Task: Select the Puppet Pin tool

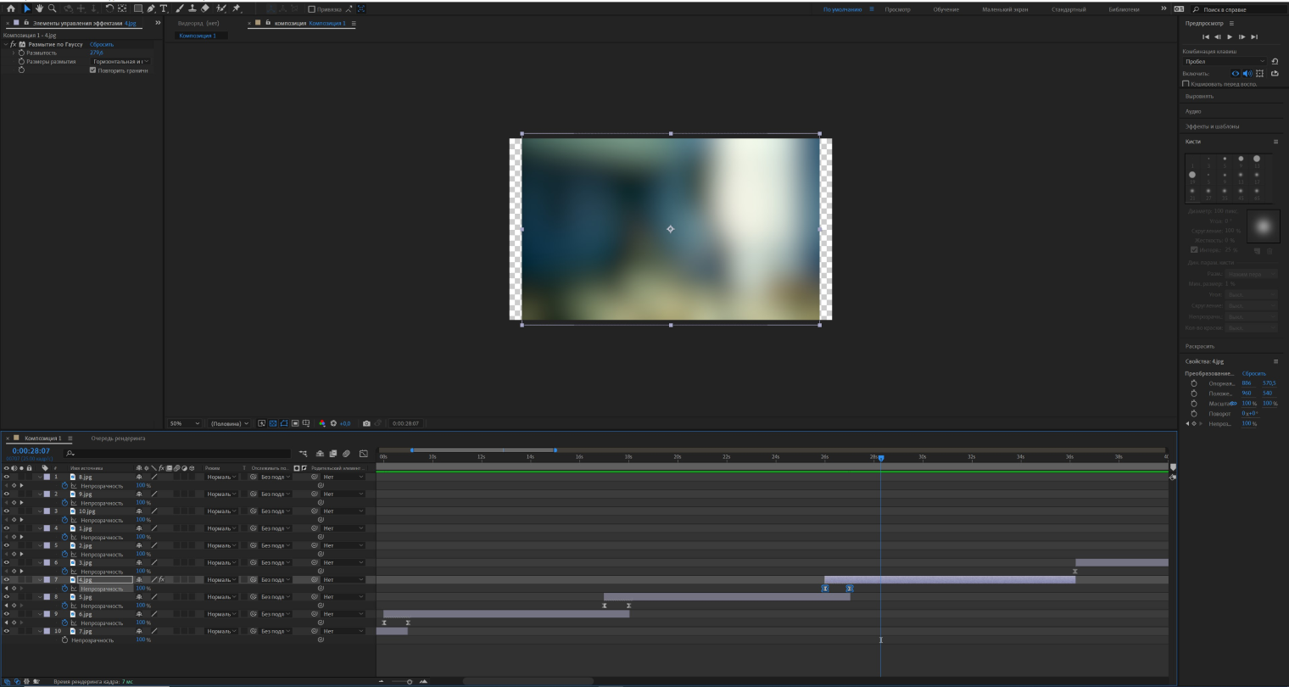Action: coord(237,8)
